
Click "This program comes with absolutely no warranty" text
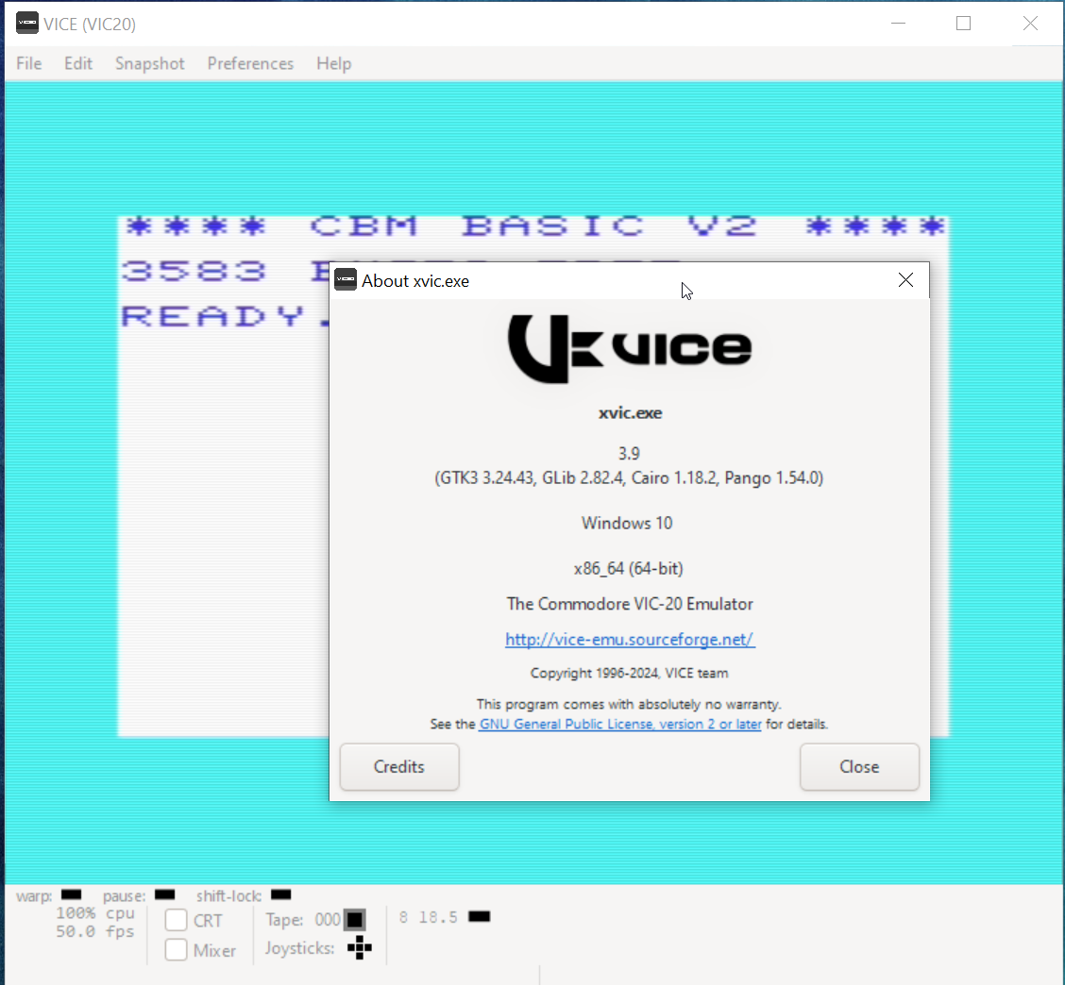pyautogui.click(x=629, y=705)
